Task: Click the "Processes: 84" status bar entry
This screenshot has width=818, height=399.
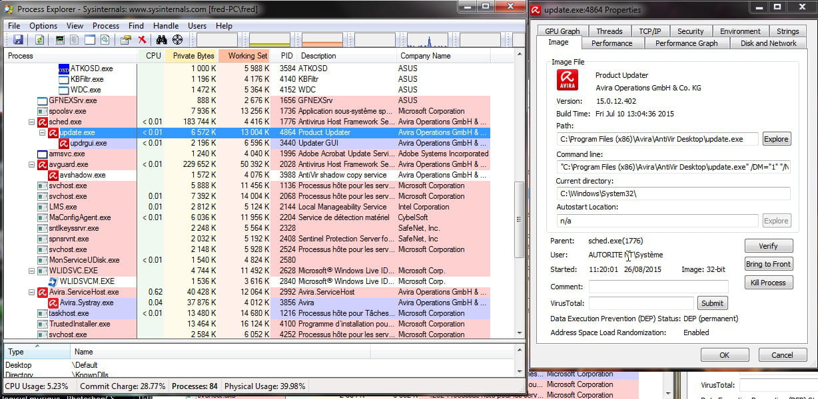Action: (195, 386)
